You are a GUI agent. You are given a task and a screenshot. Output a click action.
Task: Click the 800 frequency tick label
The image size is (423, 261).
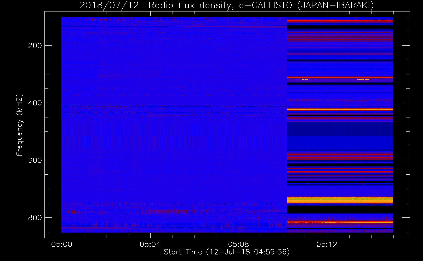pos(35,218)
